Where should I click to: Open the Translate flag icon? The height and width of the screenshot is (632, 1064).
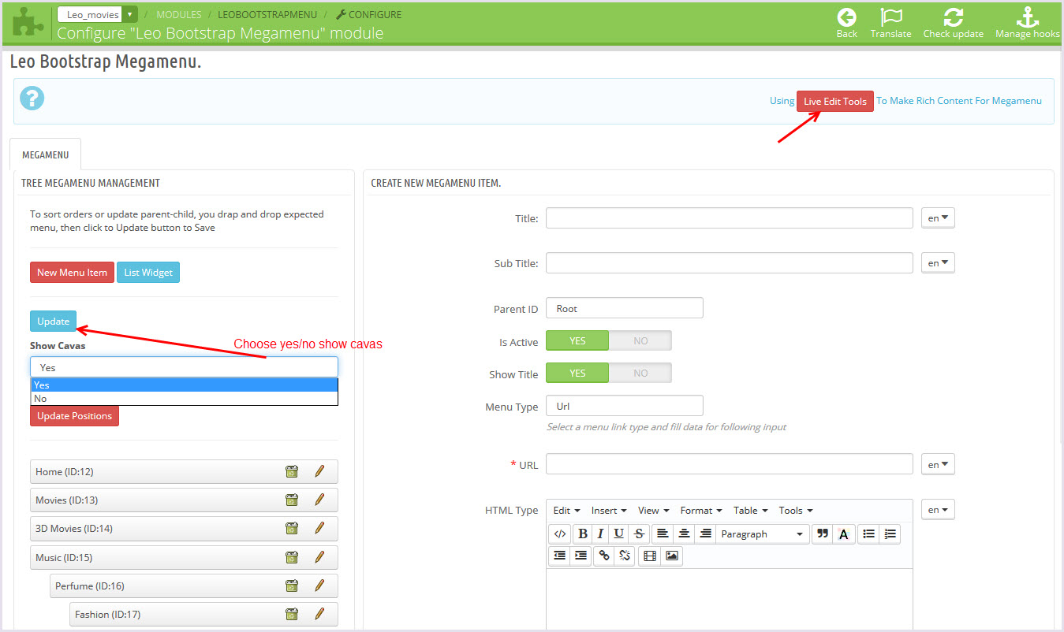pyautogui.click(x=891, y=17)
